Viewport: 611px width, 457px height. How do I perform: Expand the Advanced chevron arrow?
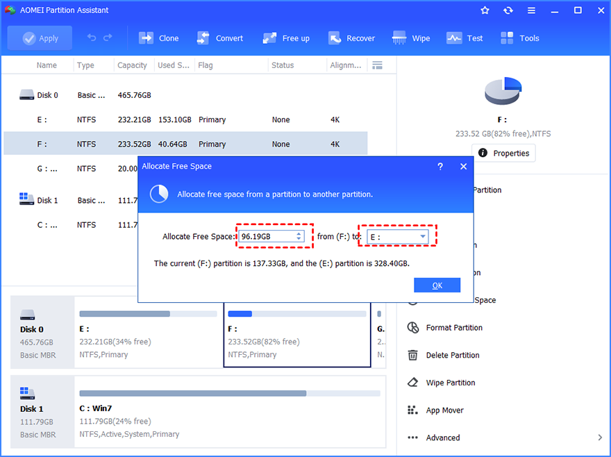click(600, 438)
